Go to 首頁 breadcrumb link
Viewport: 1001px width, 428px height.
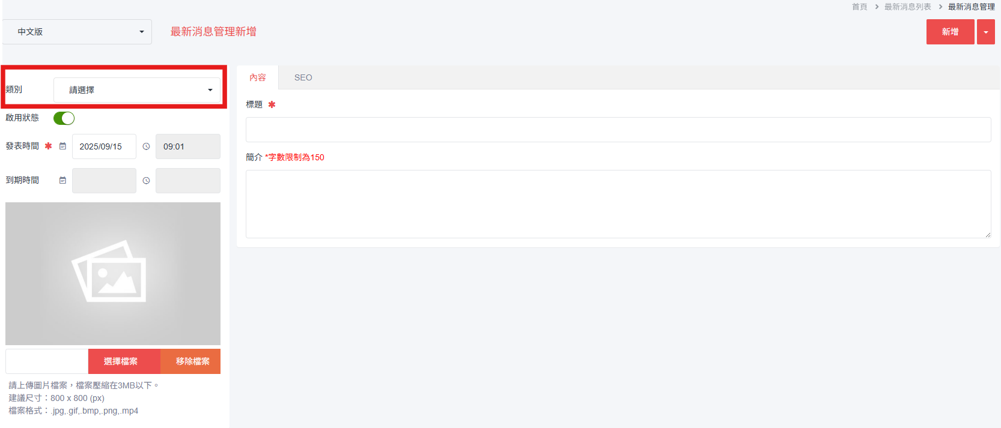pyautogui.click(x=860, y=7)
